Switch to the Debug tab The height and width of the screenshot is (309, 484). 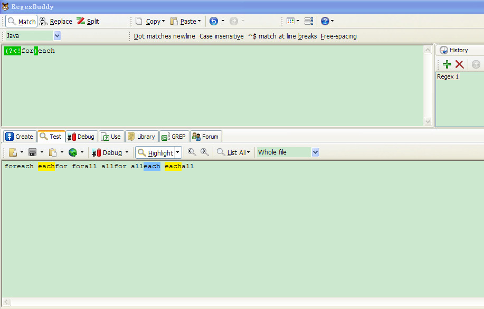click(81, 136)
